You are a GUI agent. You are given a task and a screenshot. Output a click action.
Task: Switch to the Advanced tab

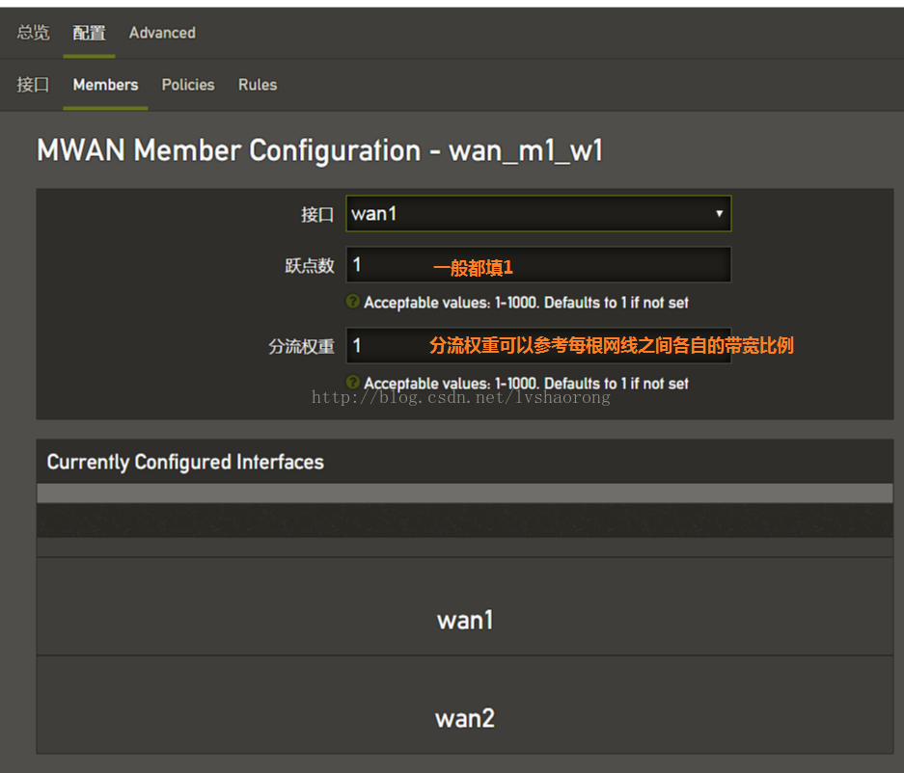[162, 33]
